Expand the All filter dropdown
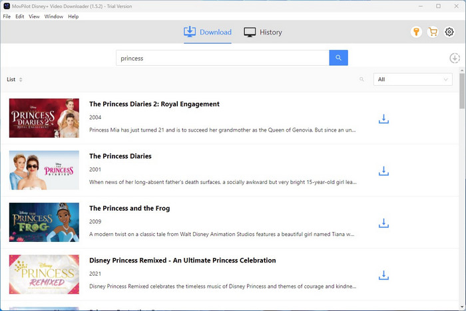Image resolution: width=466 pixels, height=311 pixels. point(413,79)
